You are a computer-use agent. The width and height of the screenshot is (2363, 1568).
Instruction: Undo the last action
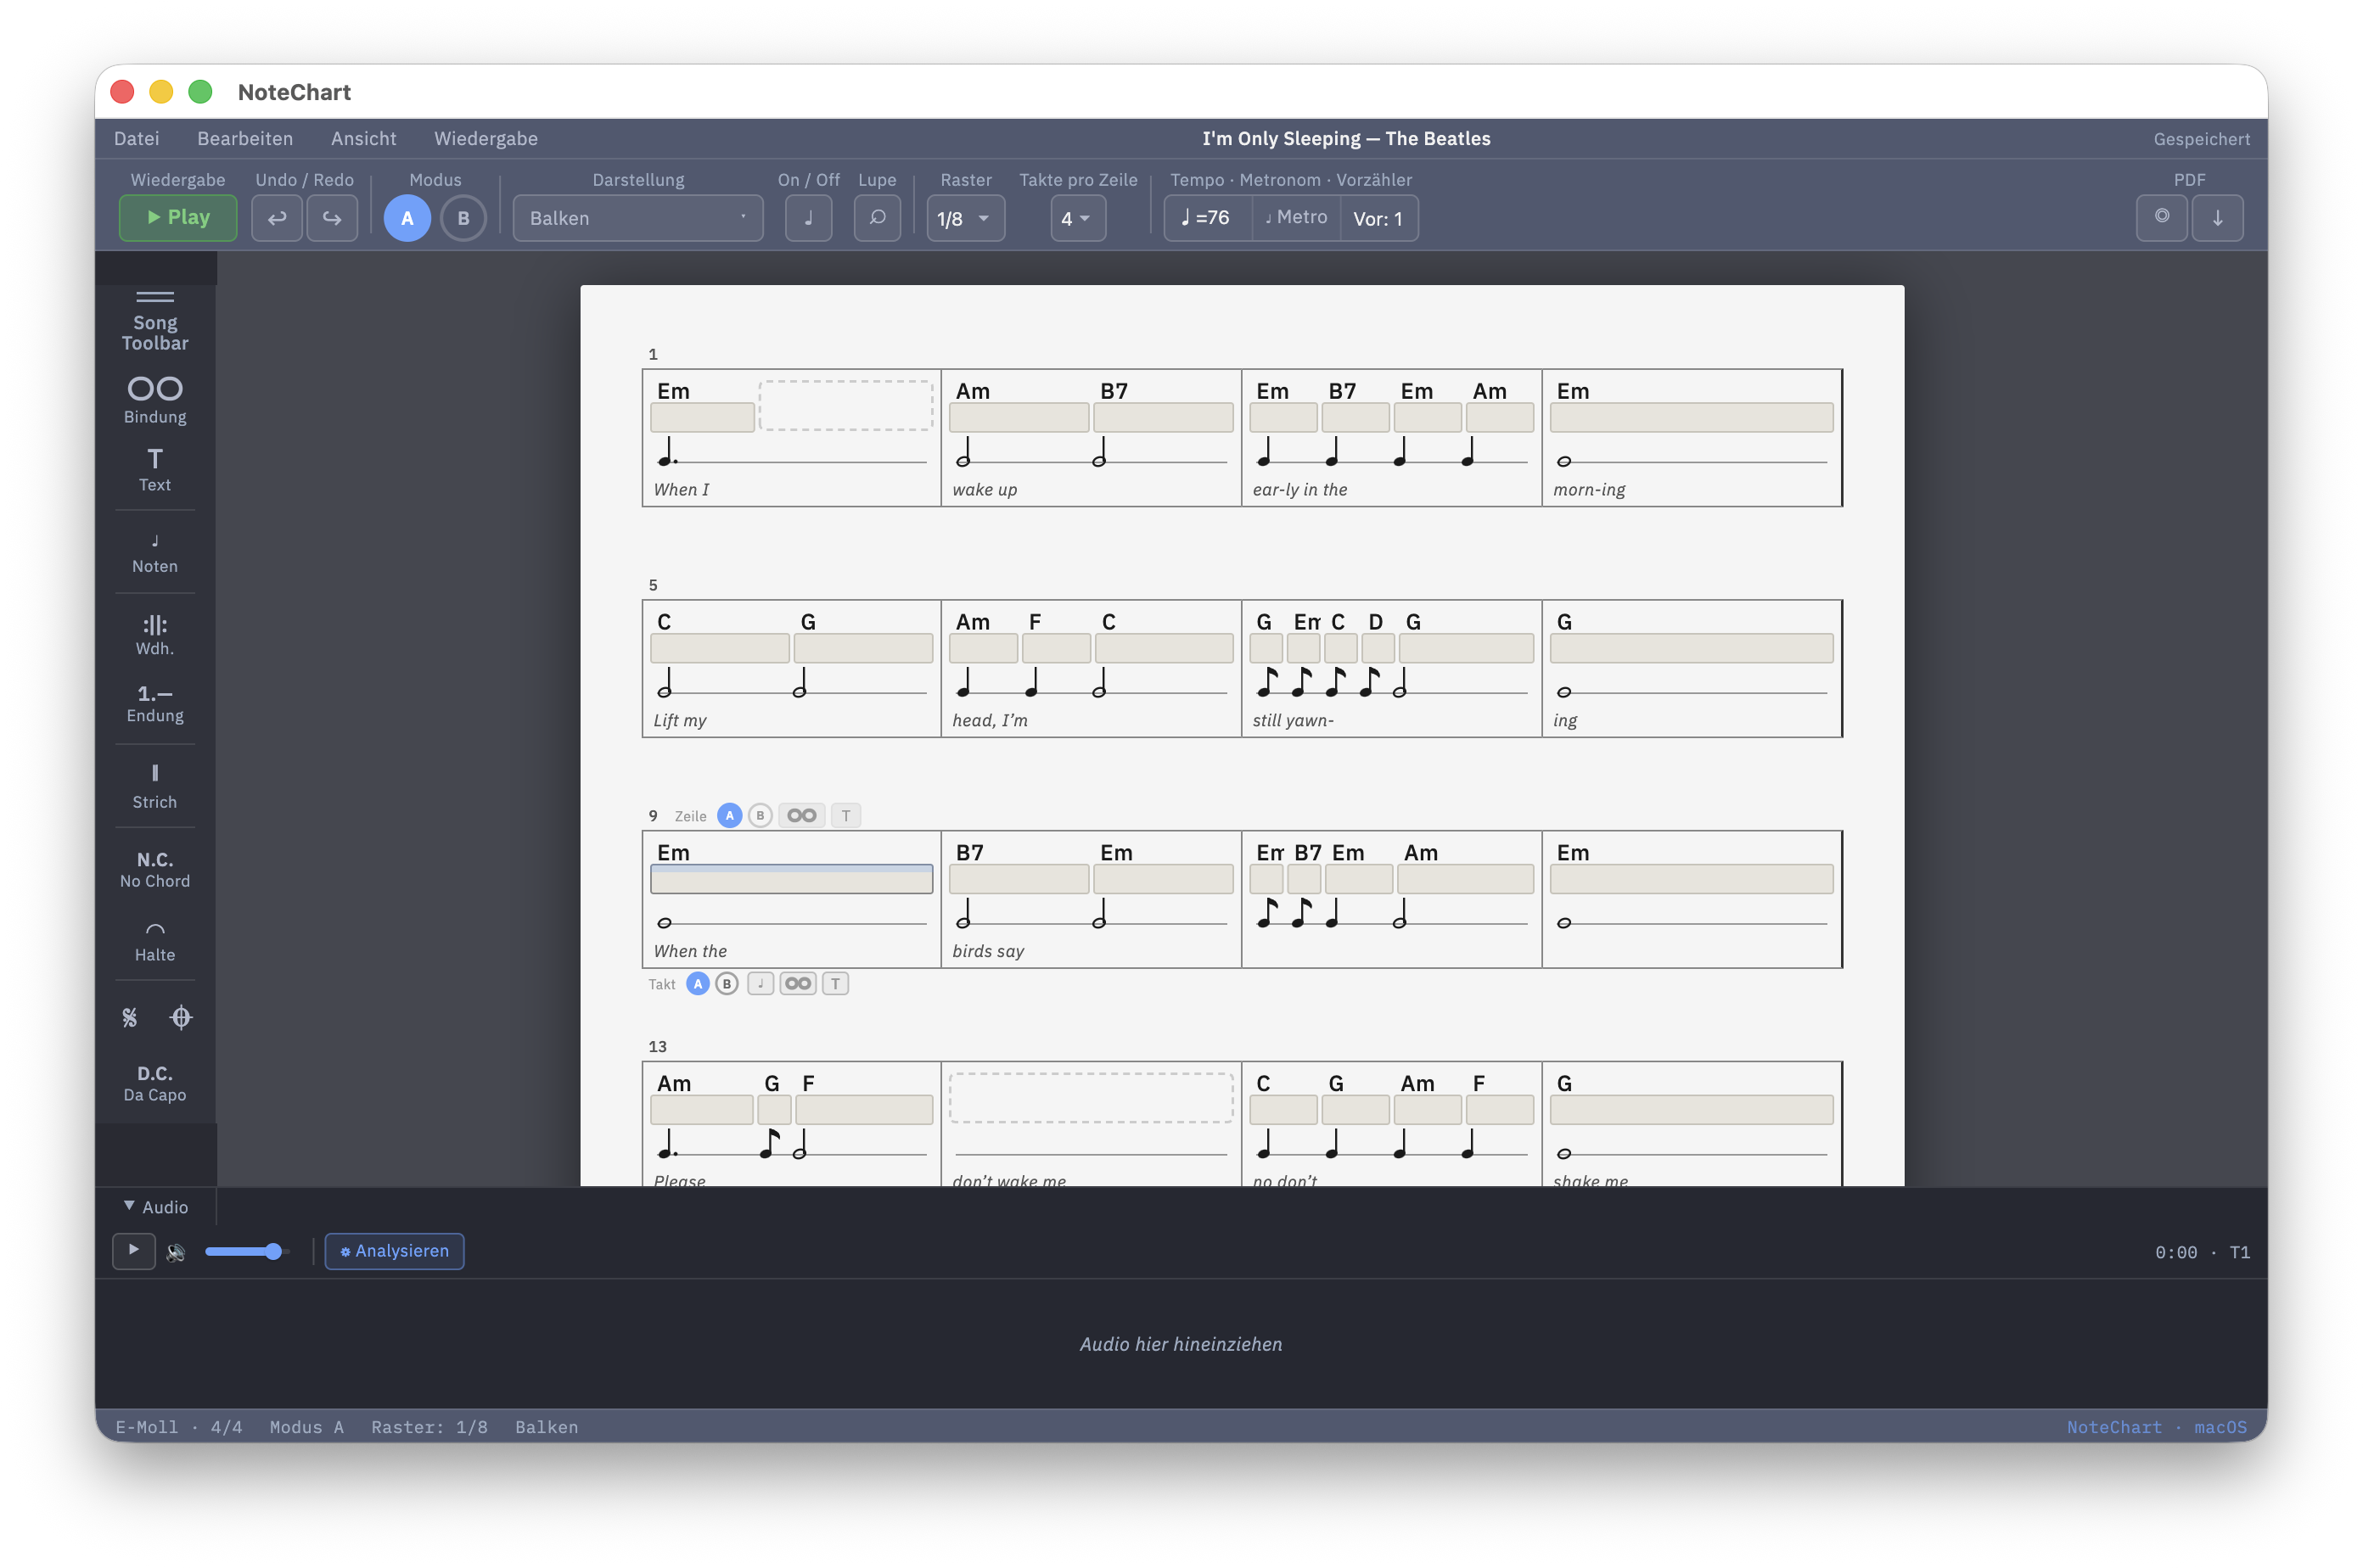pos(277,218)
